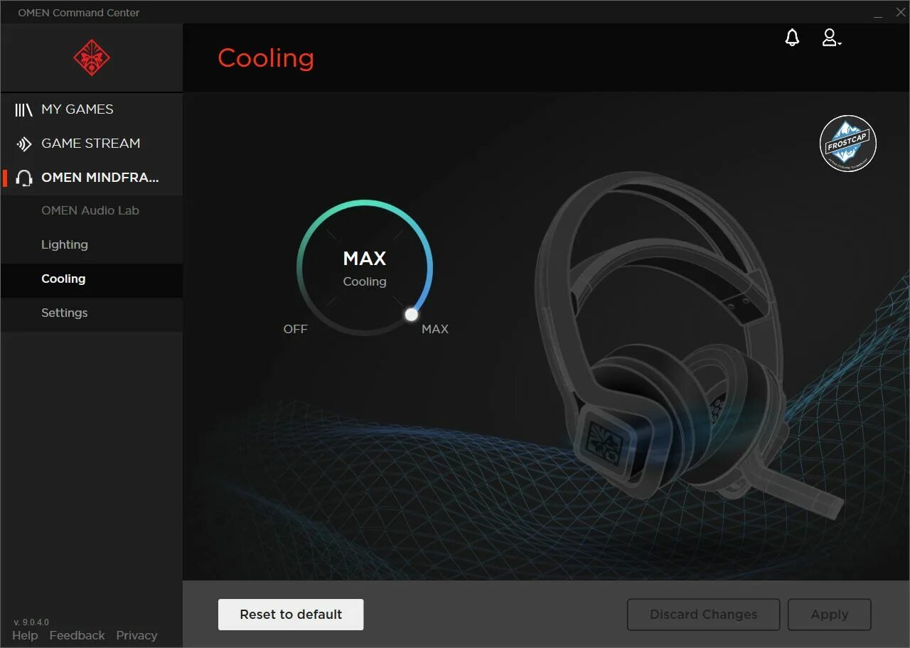910x648 pixels.
Task: Click the Game Stream broadcast icon
Action: click(x=24, y=144)
